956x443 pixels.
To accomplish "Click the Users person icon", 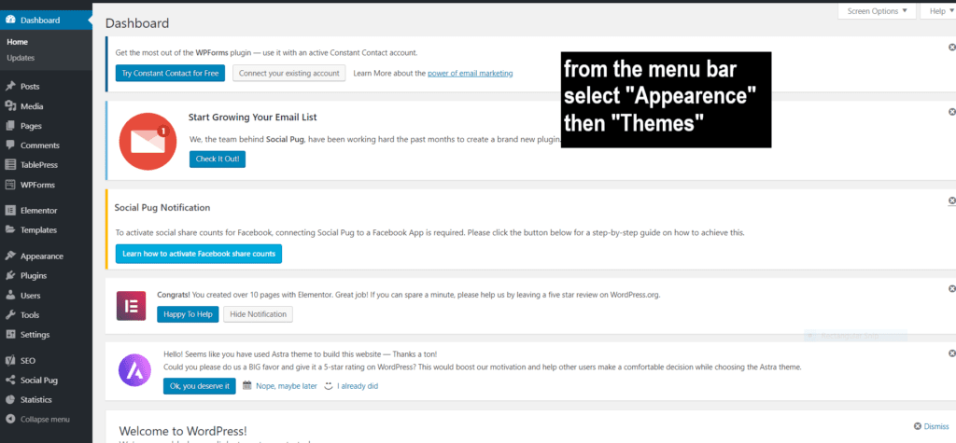I will click(10, 296).
